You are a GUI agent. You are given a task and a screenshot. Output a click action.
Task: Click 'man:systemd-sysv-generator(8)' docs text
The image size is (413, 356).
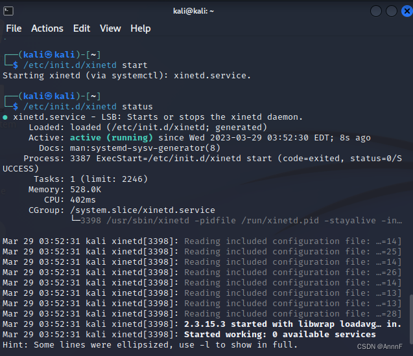(x=145, y=148)
